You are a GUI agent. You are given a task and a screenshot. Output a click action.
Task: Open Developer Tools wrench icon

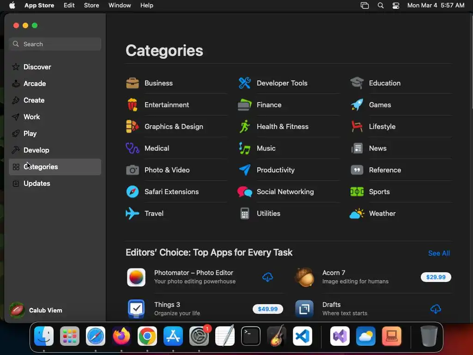245,83
